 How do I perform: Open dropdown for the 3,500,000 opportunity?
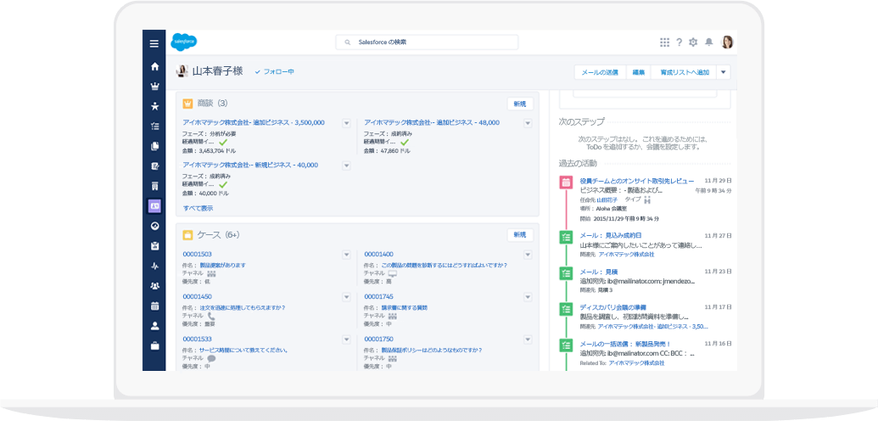(x=346, y=123)
